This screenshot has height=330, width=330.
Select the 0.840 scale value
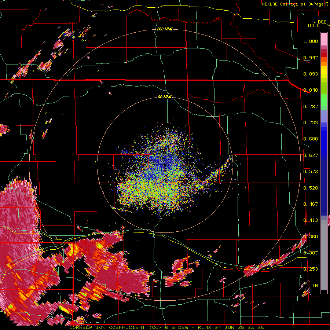point(311,90)
